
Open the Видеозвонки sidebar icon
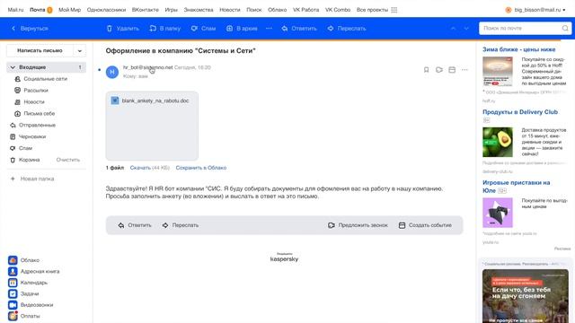point(13,305)
